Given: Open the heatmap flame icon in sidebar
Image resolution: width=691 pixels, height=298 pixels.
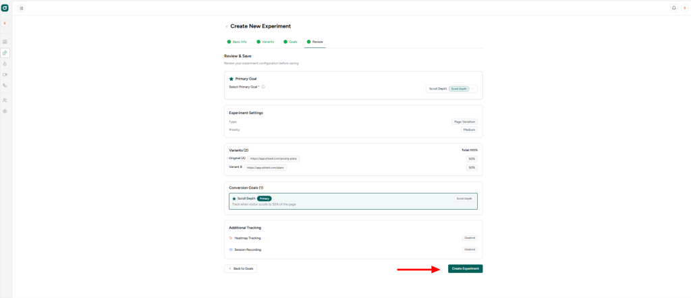Looking at the screenshot, I should (5, 64).
